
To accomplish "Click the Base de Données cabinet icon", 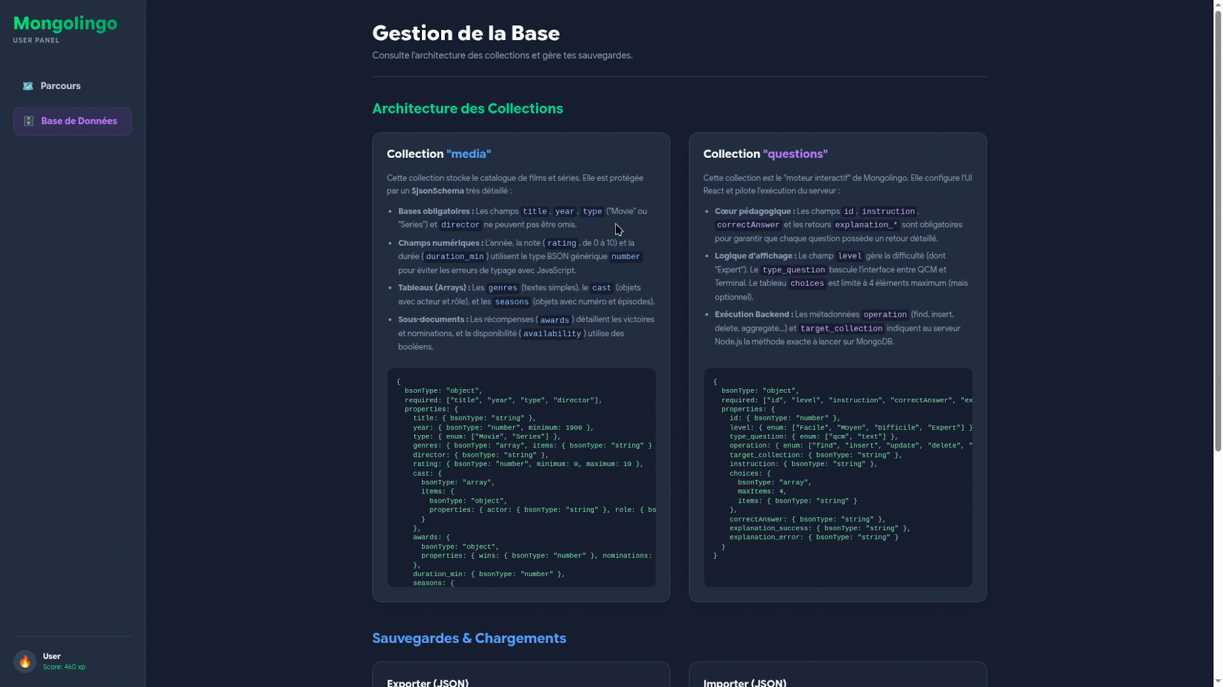I will pyautogui.click(x=29, y=121).
